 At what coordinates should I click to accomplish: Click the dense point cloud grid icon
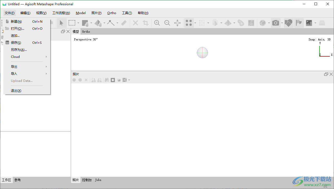(202, 23)
